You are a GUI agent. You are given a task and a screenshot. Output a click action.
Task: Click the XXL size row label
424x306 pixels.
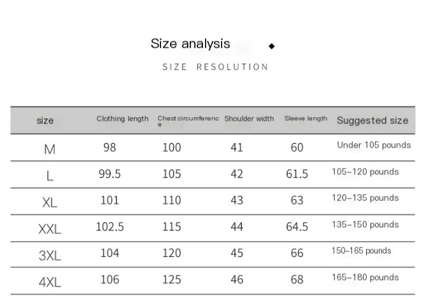point(50,229)
